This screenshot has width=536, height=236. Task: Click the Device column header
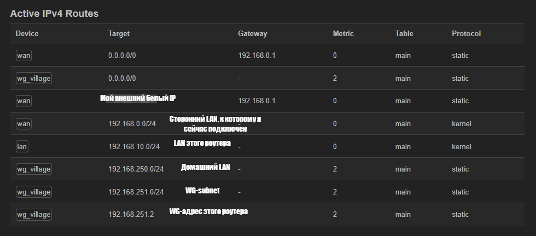(x=27, y=34)
